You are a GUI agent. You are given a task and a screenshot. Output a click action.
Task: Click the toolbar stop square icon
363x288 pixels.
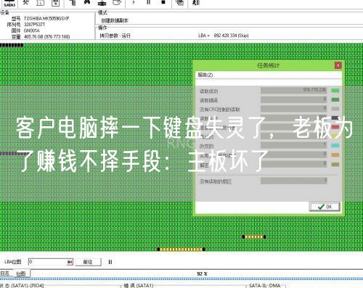[x=163, y=2]
